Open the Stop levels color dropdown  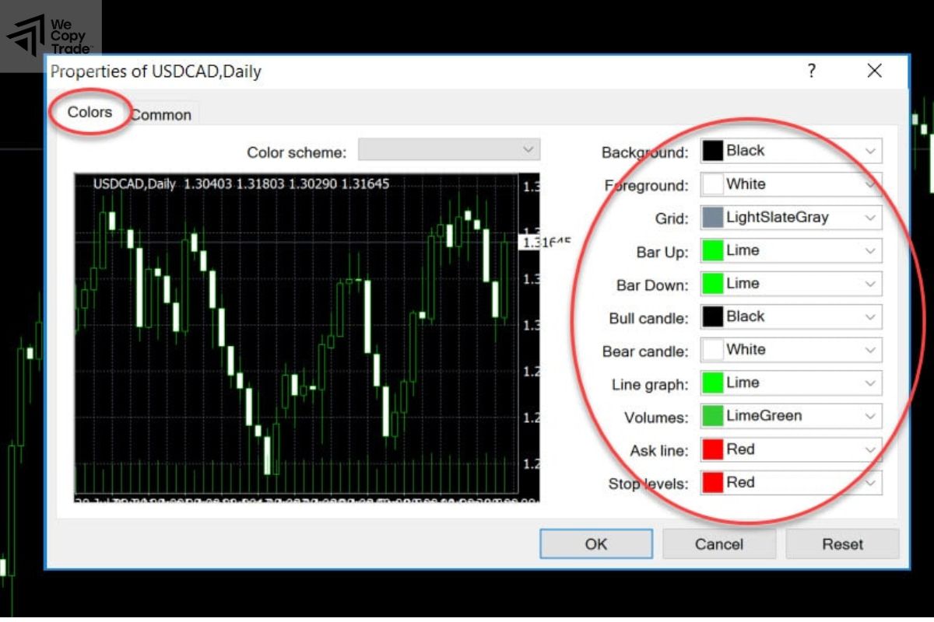[x=872, y=483]
